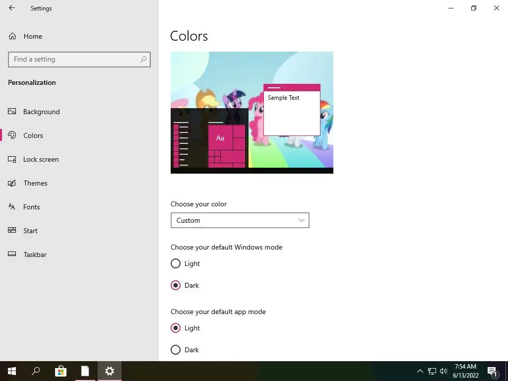Click the search magnifier in Find a setting
This screenshot has height=381, width=508.
click(x=143, y=60)
